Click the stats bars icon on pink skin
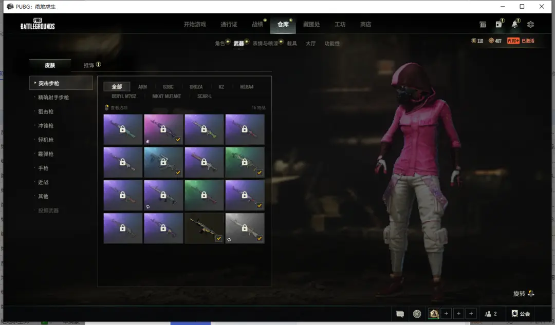Image resolution: width=555 pixels, height=325 pixels. click(x=147, y=141)
